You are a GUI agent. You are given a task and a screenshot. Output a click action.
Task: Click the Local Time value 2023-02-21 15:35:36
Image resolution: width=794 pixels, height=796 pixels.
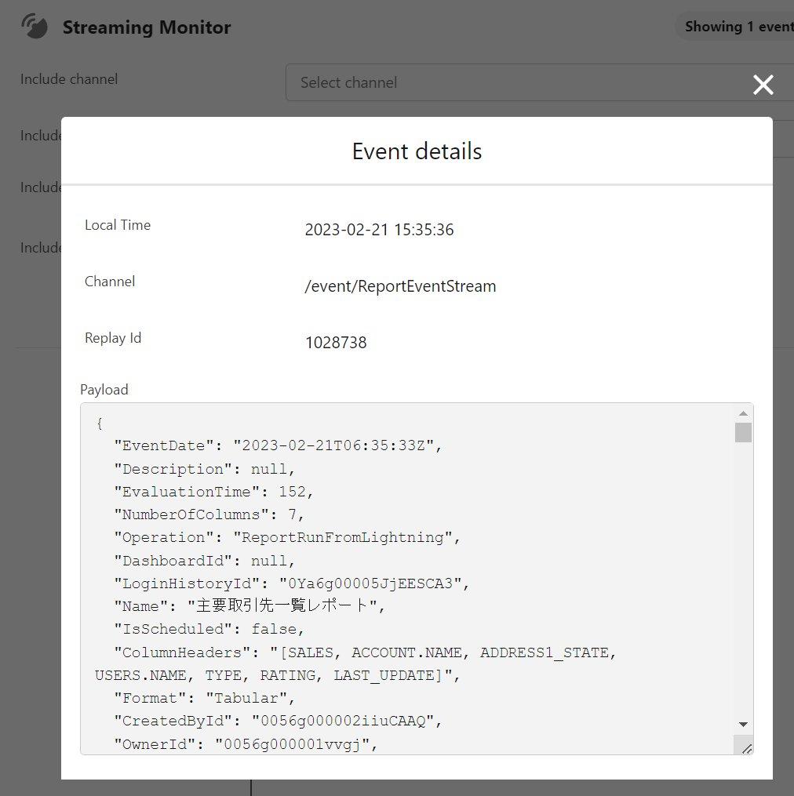pos(379,230)
